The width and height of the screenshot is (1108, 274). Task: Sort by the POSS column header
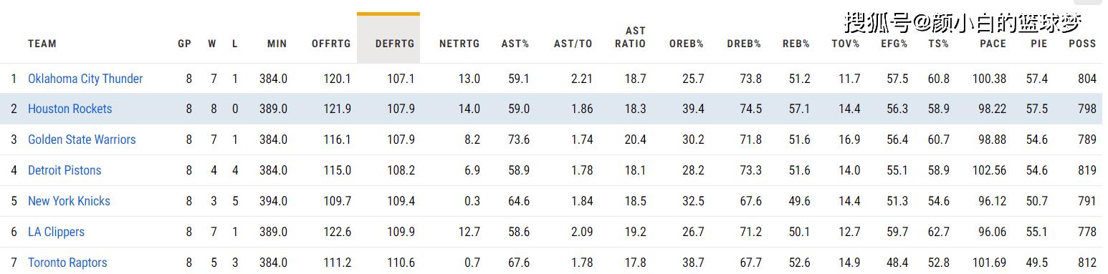(1082, 44)
